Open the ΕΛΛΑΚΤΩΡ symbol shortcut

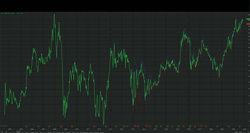coord(84,132)
